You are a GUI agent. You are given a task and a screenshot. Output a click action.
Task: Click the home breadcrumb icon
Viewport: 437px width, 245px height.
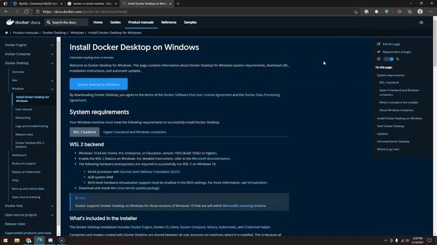pyautogui.click(x=6, y=33)
